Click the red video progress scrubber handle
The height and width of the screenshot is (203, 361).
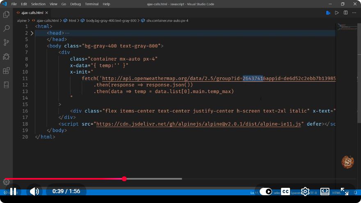(124, 179)
